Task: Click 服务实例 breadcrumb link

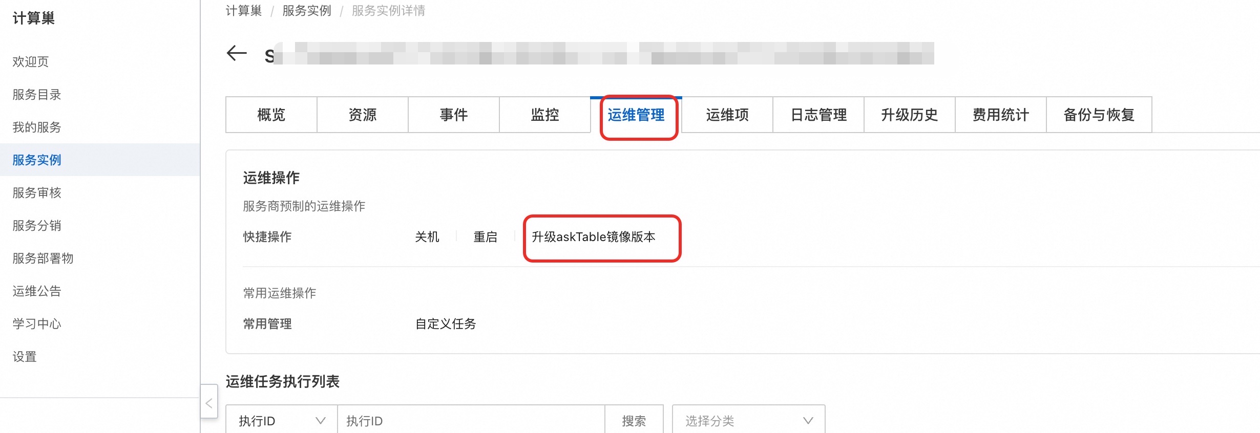Action: 306,11
